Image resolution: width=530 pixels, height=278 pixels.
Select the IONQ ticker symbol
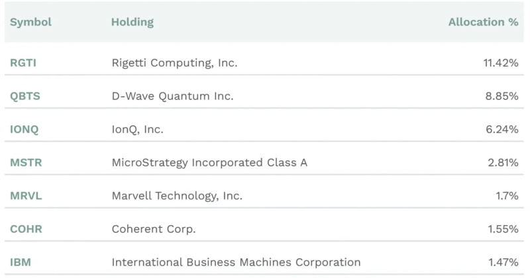(25, 129)
